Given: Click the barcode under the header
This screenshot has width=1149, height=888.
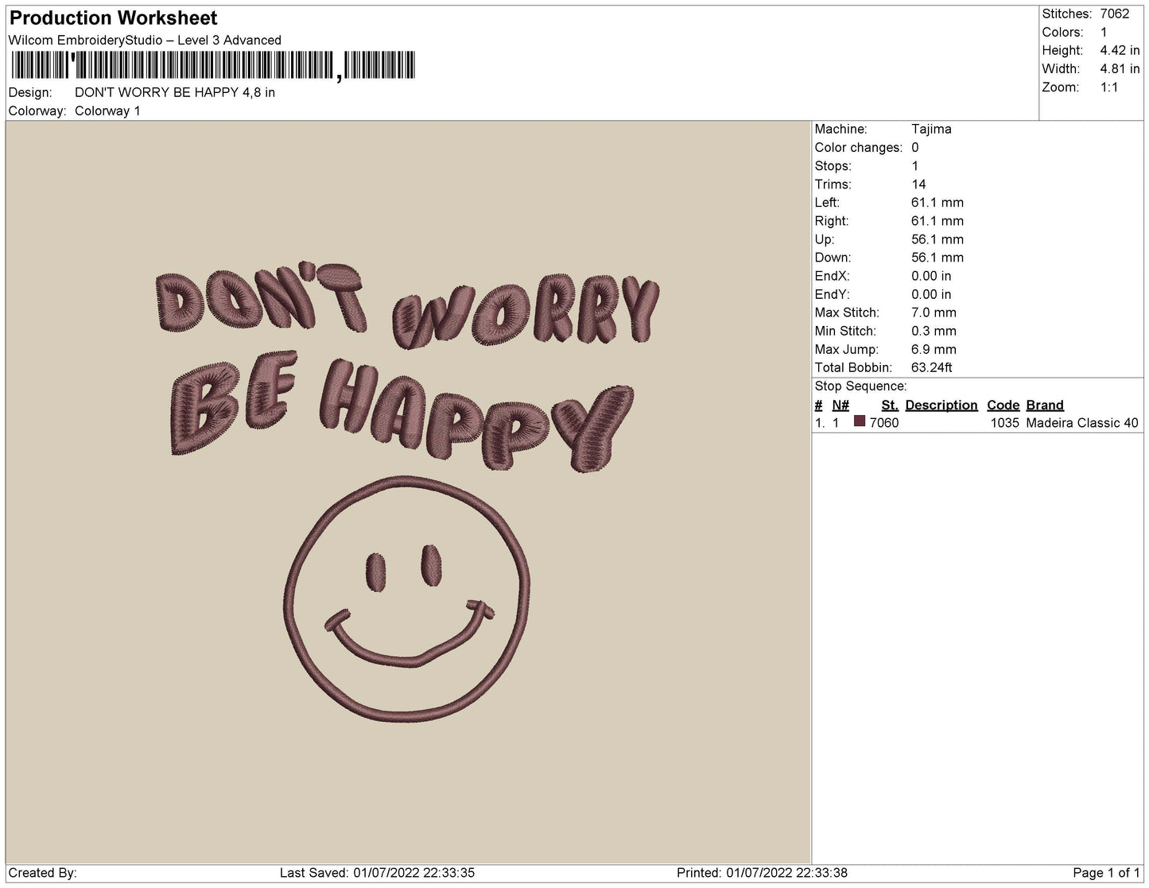Looking at the screenshot, I should coord(212,65).
